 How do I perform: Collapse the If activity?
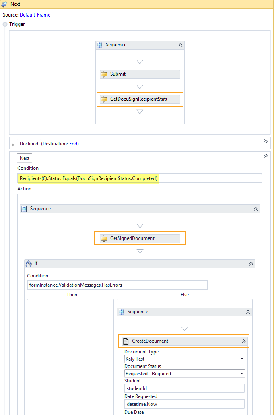[x=251, y=264]
